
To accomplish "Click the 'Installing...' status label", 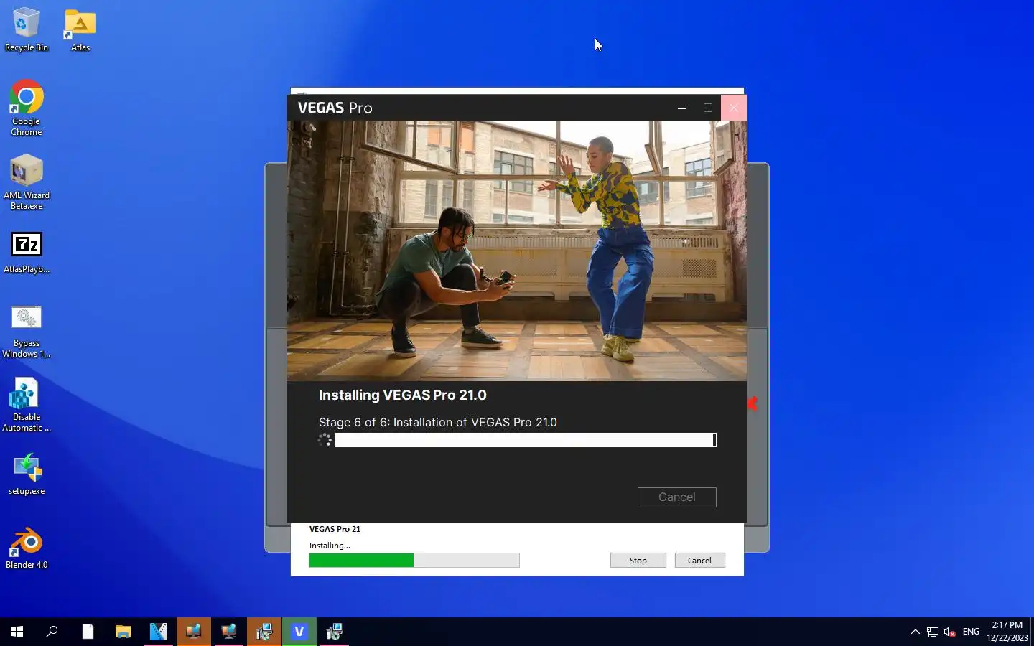I will [x=330, y=546].
